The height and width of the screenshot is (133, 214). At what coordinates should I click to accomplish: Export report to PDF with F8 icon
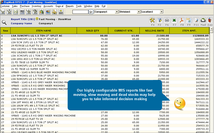(182, 20)
